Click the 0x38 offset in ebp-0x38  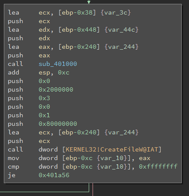point(85,13)
